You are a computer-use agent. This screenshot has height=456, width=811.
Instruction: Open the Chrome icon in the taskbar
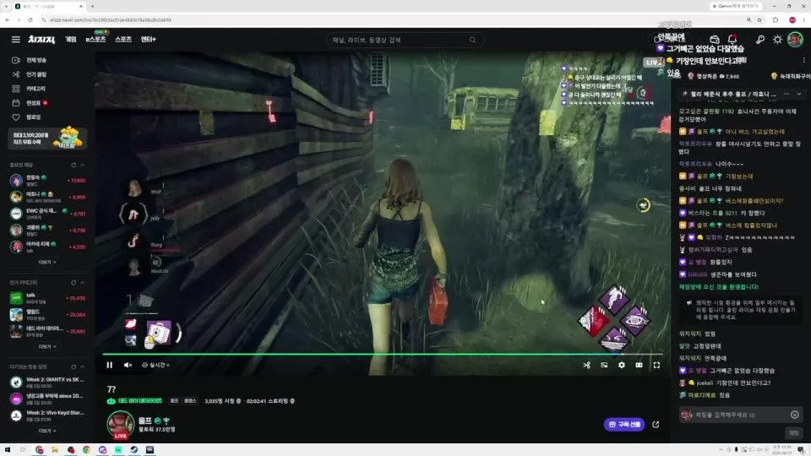pos(86,450)
